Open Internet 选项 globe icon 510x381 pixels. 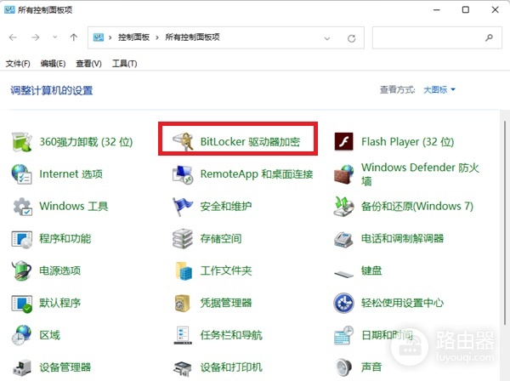(21, 174)
